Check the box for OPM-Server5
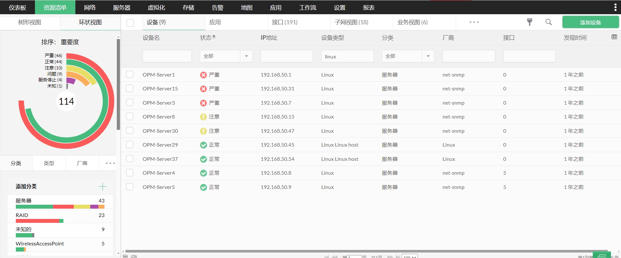 [x=130, y=187]
